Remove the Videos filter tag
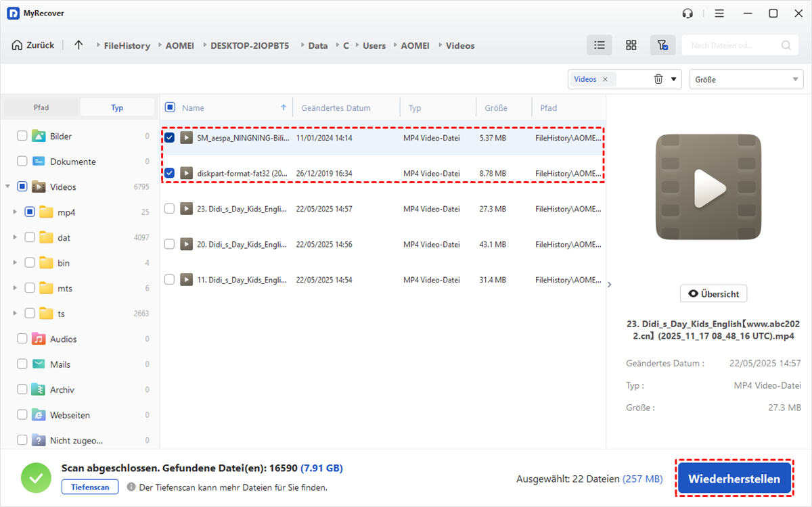This screenshot has height=507, width=812. coord(605,79)
